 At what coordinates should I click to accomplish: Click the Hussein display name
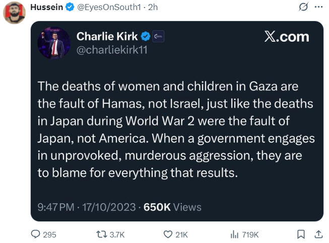click(x=46, y=7)
